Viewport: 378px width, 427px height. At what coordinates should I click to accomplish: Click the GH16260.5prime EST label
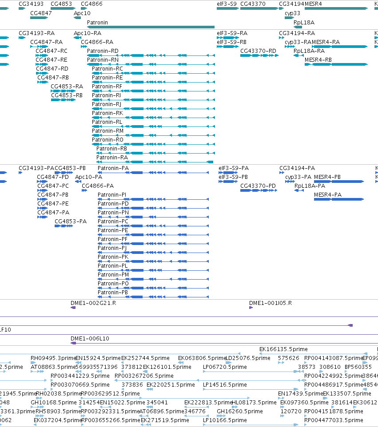(x=240, y=411)
